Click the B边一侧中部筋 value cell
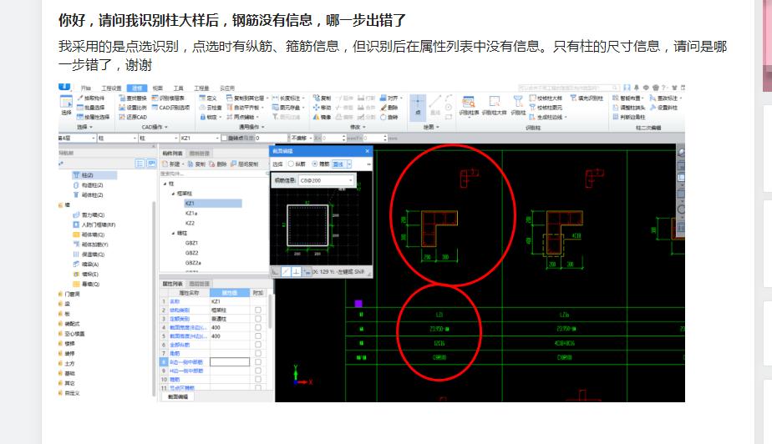 [230, 362]
